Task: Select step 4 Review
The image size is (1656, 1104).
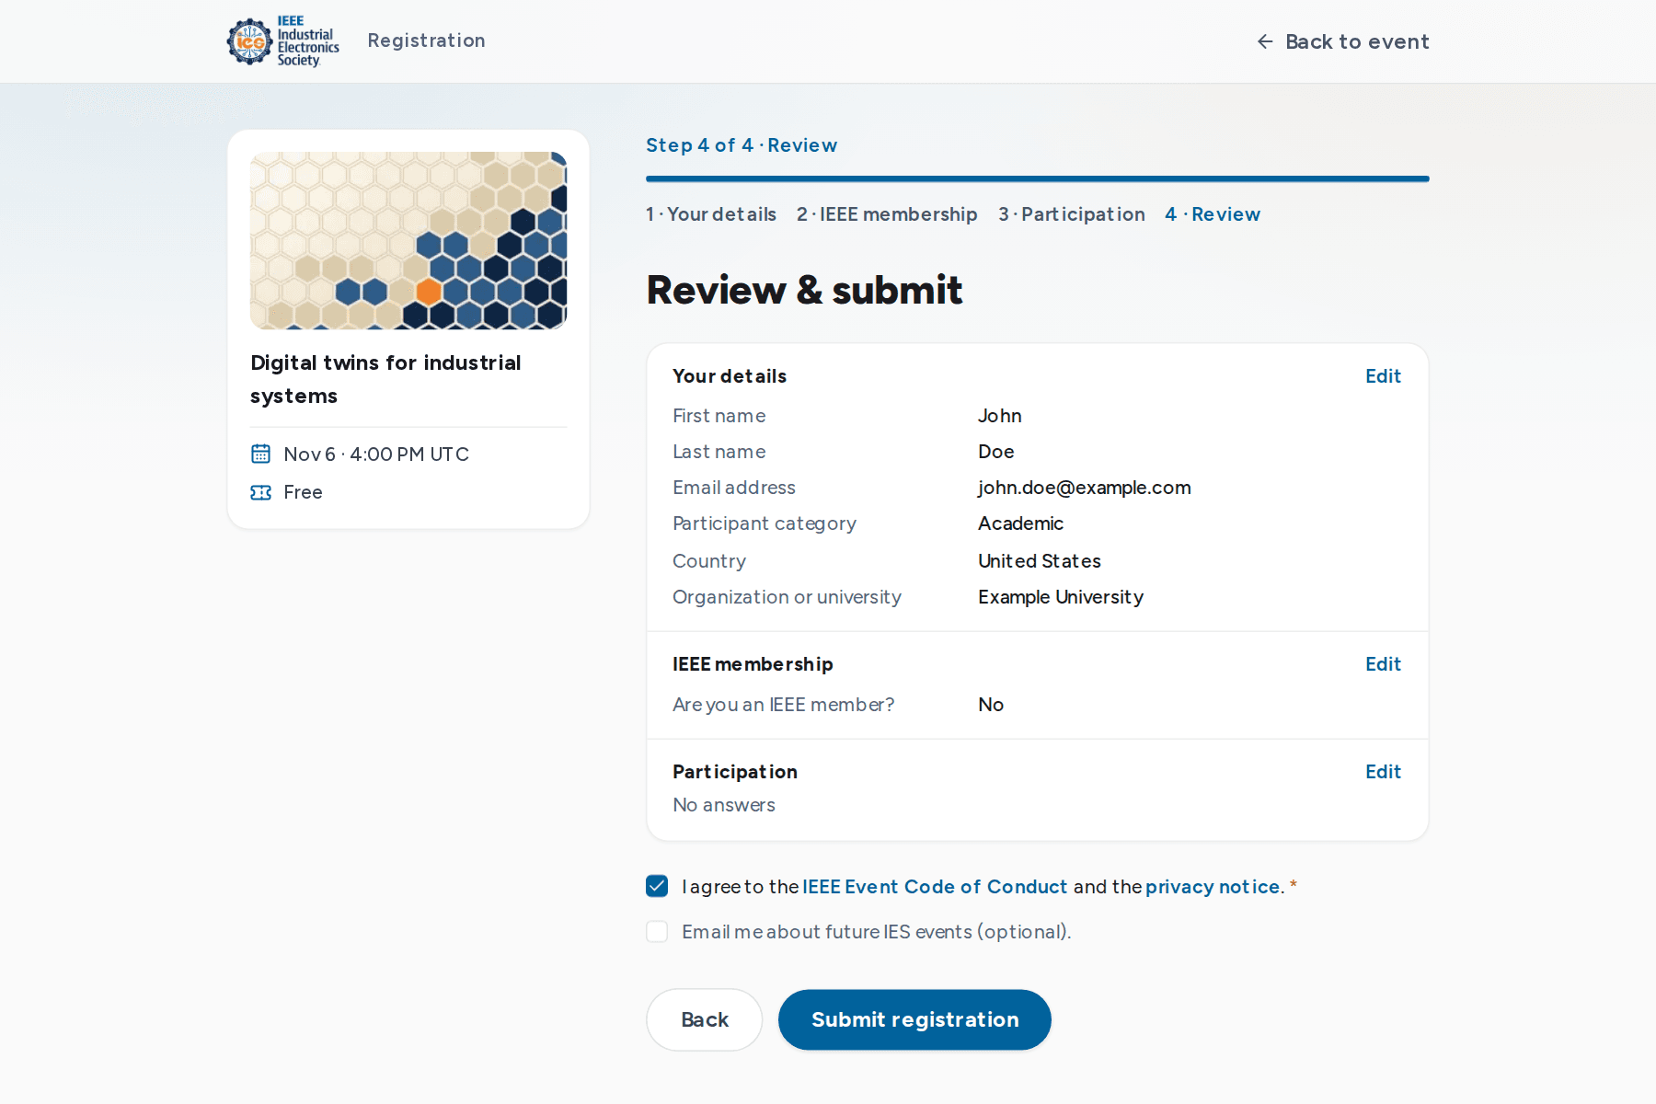Action: pos(1213,214)
